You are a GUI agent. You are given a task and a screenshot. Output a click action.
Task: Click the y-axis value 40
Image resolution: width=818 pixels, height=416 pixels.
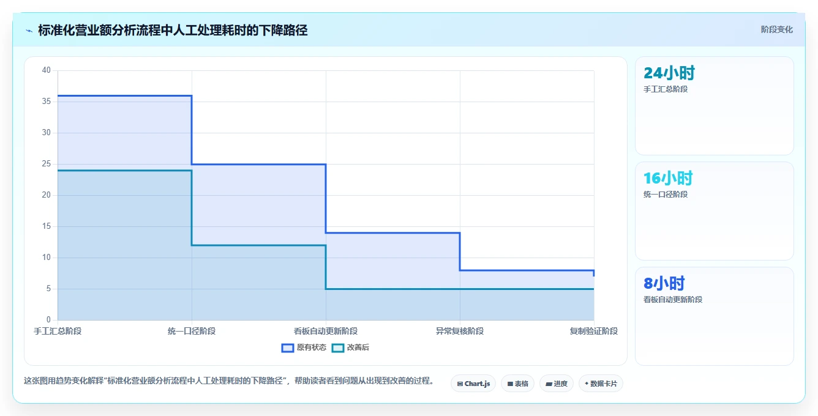click(47, 70)
